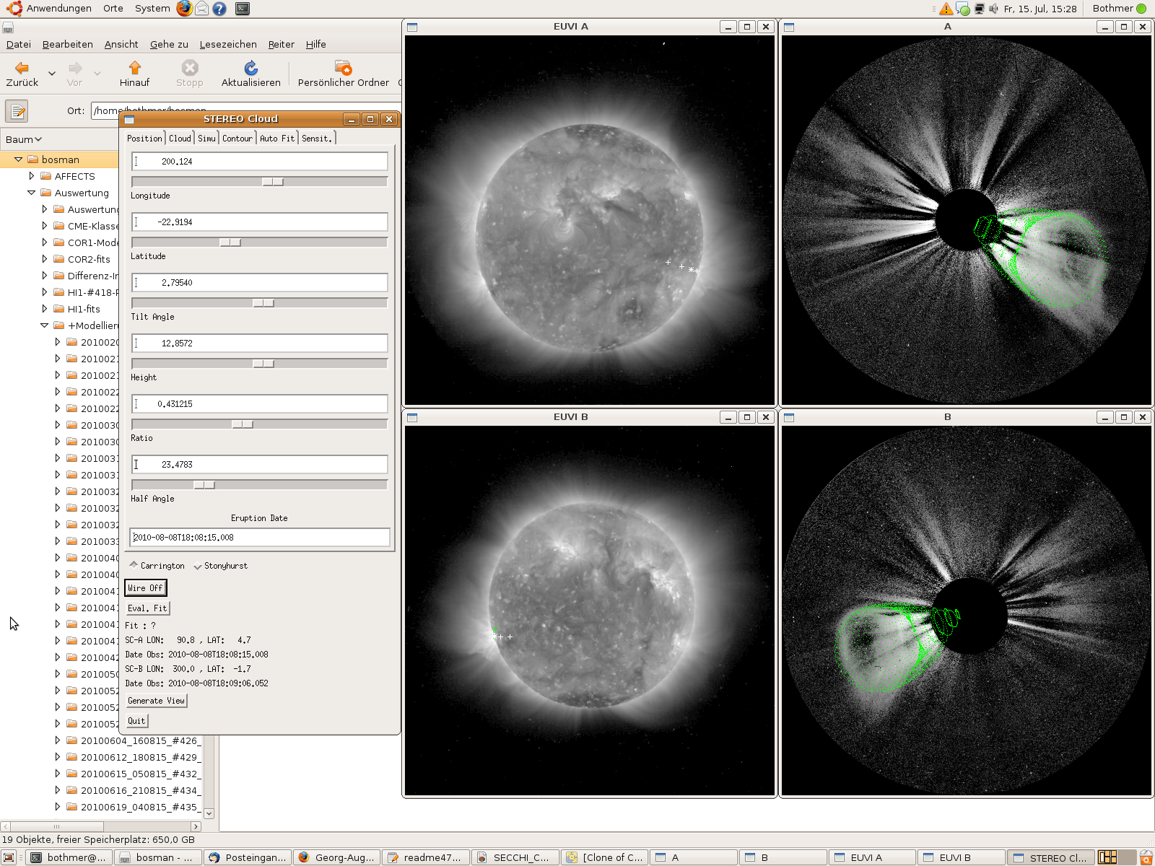Collapse the +Modellierung folder

(44, 325)
